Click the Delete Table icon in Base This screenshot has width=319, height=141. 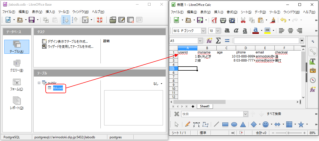pyautogui.click(x=130, y=20)
